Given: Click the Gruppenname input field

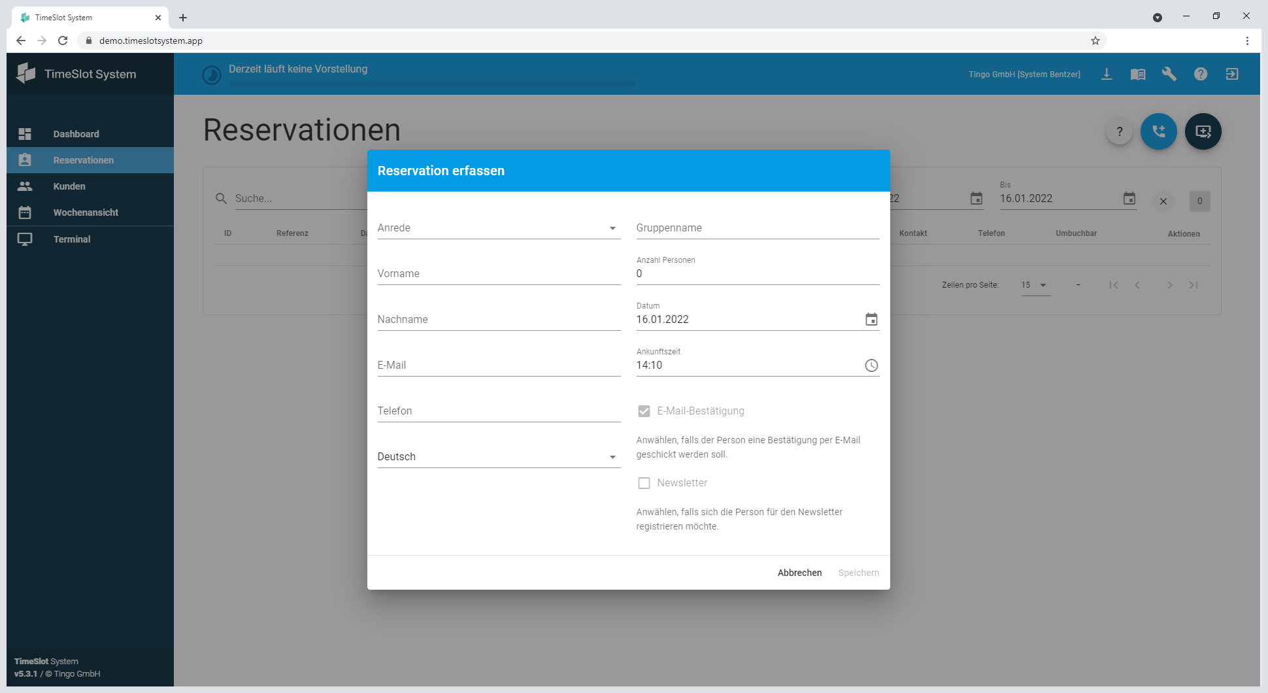Looking at the screenshot, I should point(758,228).
